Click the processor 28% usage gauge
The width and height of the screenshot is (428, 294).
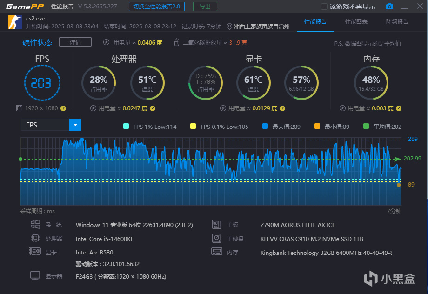(x=99, y=83)
